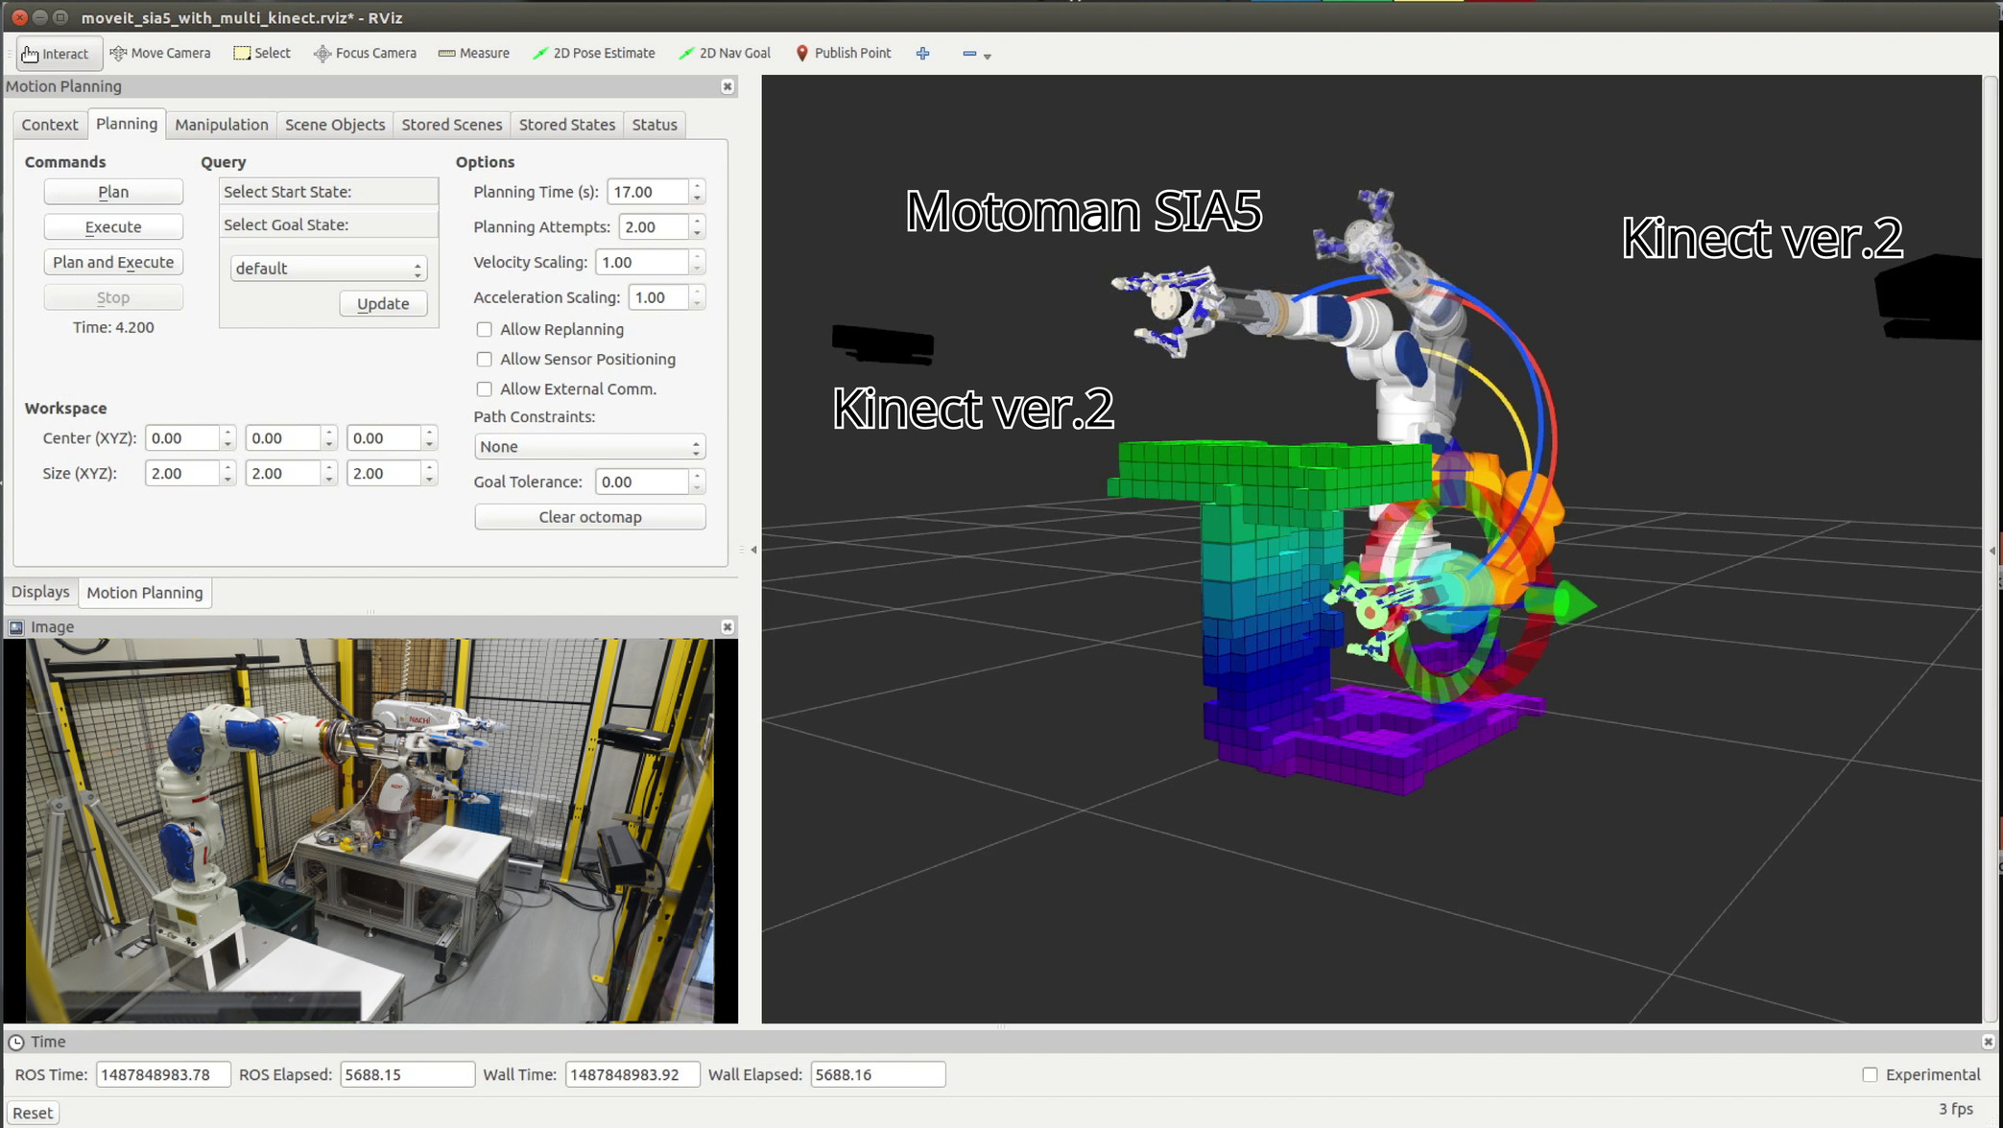Expand Select Start State section

click(x=328, y=192)
